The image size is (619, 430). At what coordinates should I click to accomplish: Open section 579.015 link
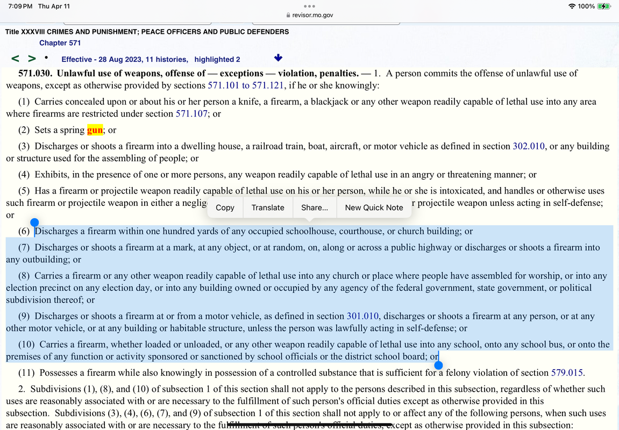pos(567,373)
